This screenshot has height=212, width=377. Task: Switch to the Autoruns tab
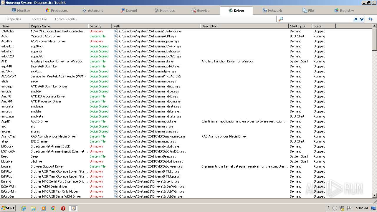[93, 10]
